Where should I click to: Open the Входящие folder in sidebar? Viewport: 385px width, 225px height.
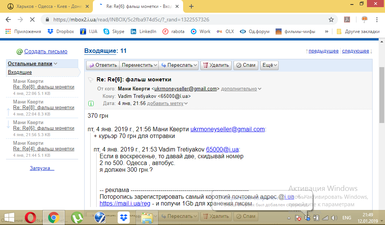tap(20, 72)
